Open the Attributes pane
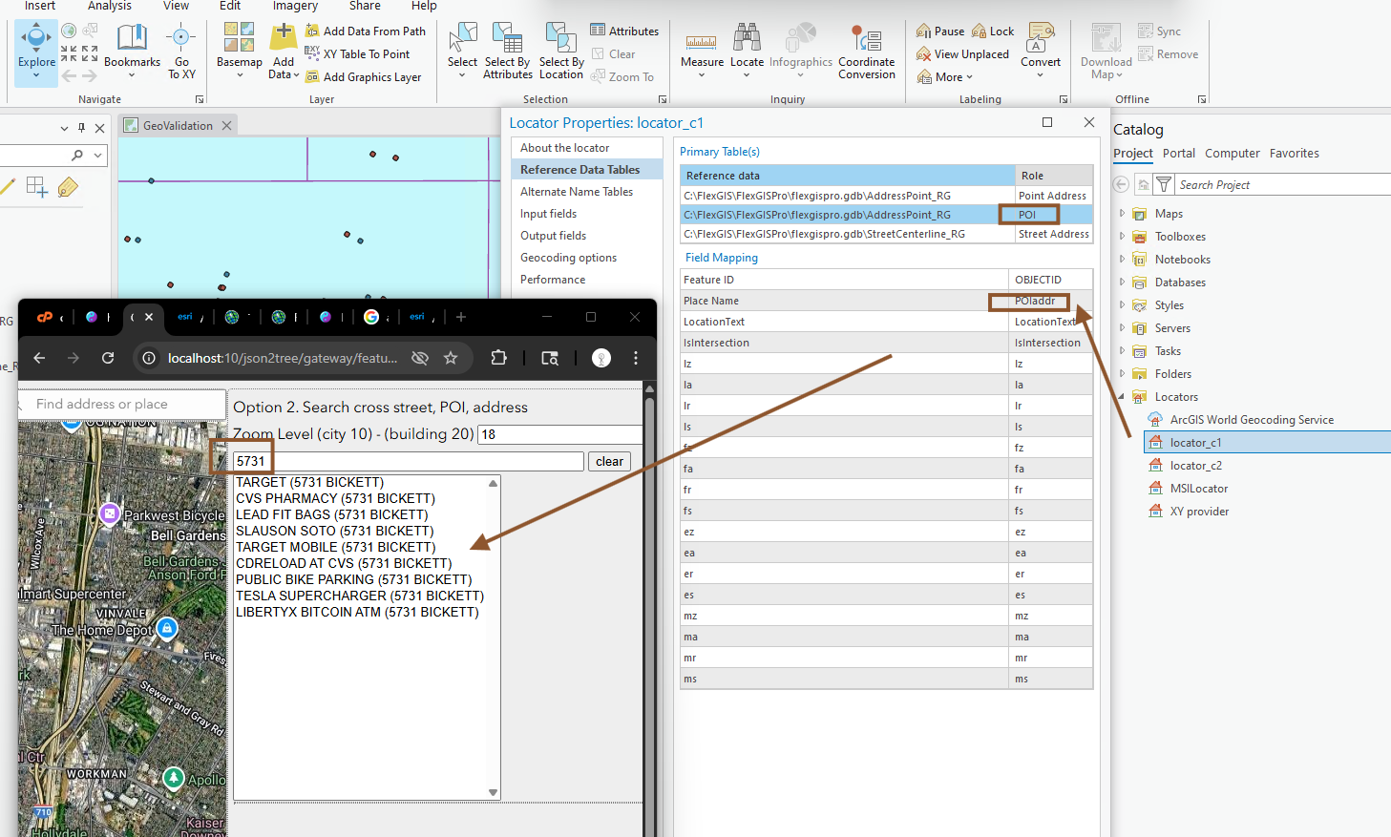This screenshot has width=1391, height=837. tap(624, 31)
